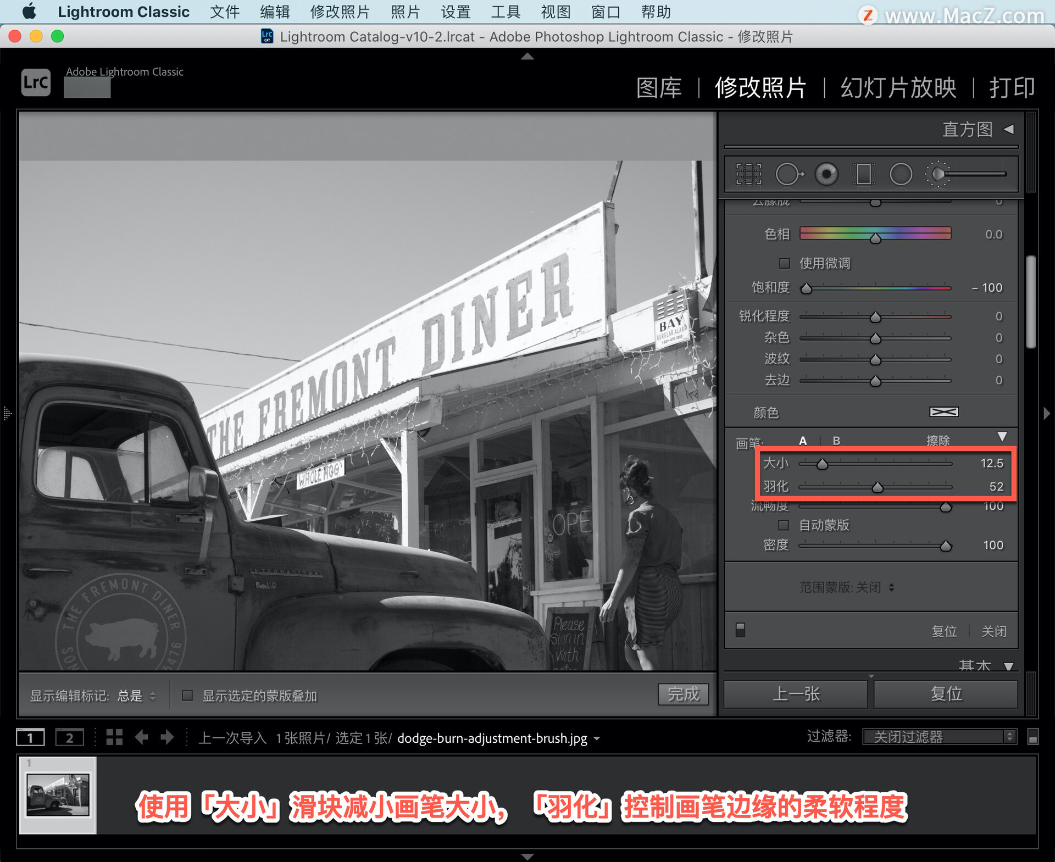Go back with the left arrow in filmstrip
1055x862 pixels.
click(x=142, y=737)
